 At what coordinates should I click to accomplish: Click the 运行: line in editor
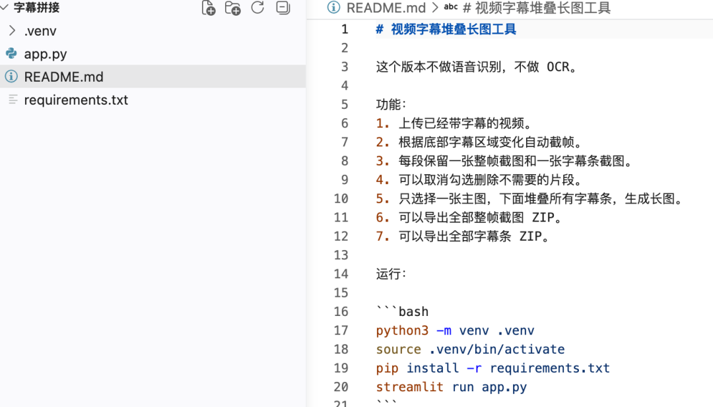(391, 274)
